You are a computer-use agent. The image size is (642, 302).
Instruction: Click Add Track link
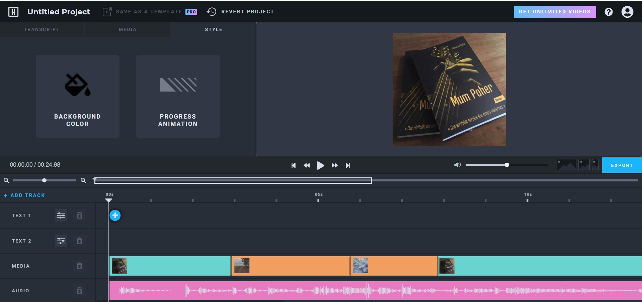pyautogui.click(x=24, y=195)
